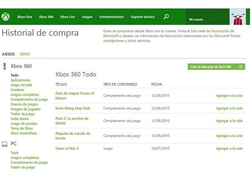Viewport: 252px width, 182px height.
Task: Filter by Complemento de juego under PC
Action: pos(29,162)
